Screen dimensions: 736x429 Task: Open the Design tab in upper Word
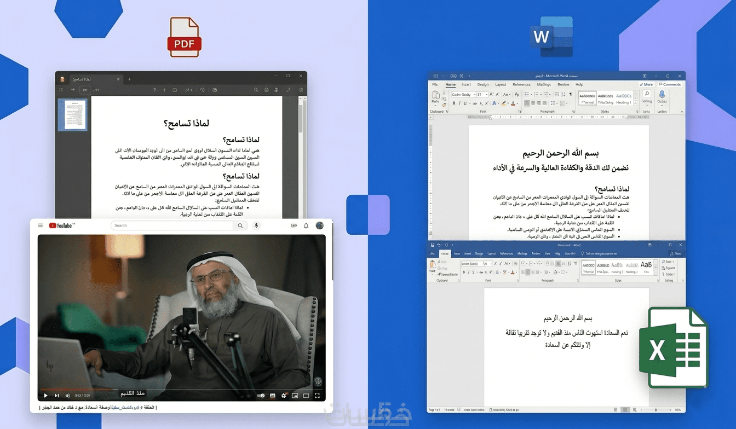pos(483,85)
